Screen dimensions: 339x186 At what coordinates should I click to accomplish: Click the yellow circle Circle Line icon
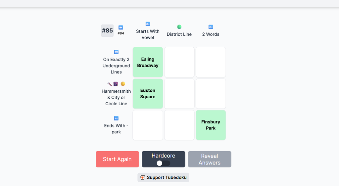tap(123, 84)
